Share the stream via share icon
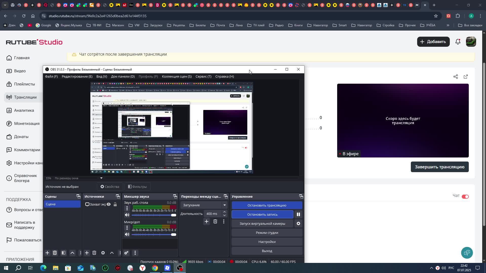 (456, 77)
